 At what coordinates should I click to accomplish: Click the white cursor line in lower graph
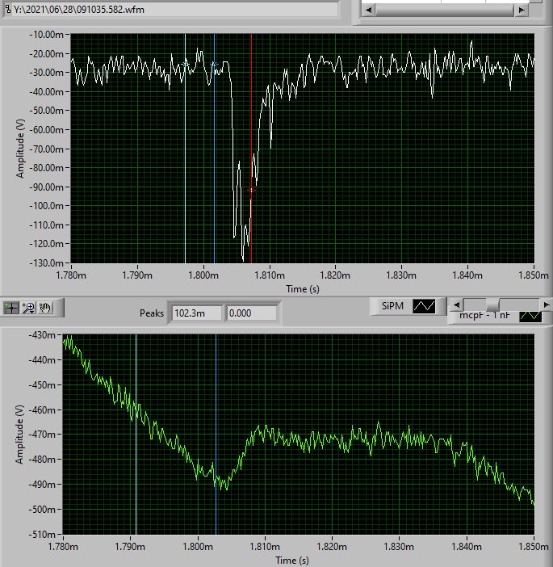tap(136, 434)
